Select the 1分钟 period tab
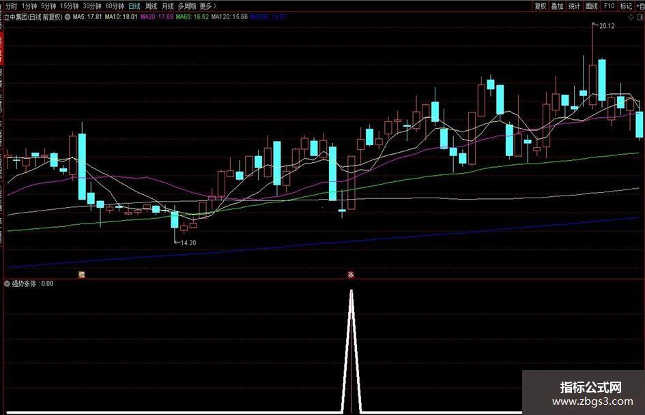Image resolution: width=645 pixels, height=415 pixels. click(x=29, y=6)
